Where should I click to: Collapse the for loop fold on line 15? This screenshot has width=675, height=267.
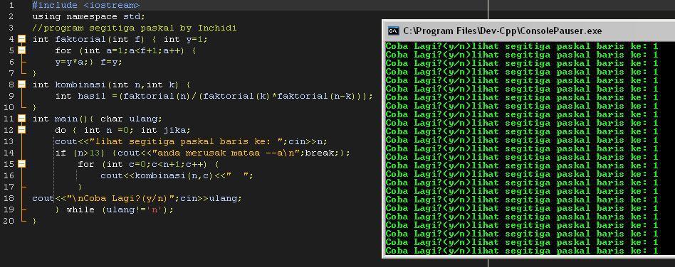21,164
